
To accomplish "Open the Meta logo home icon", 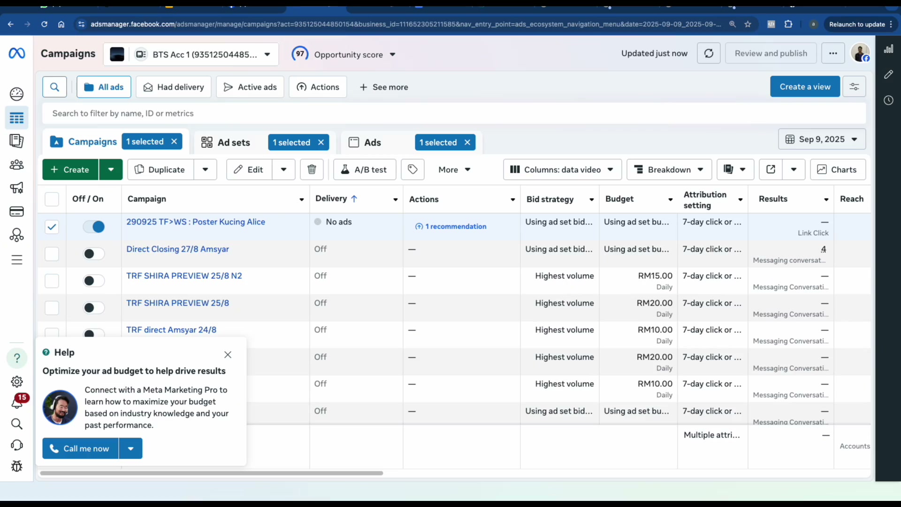I will 17,54.
